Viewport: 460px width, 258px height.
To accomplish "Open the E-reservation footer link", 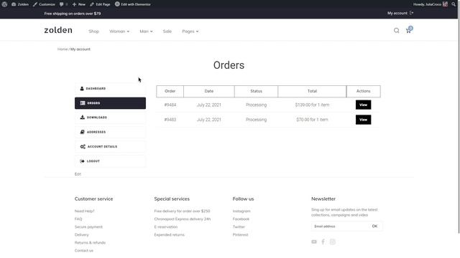I will [166, 226].
